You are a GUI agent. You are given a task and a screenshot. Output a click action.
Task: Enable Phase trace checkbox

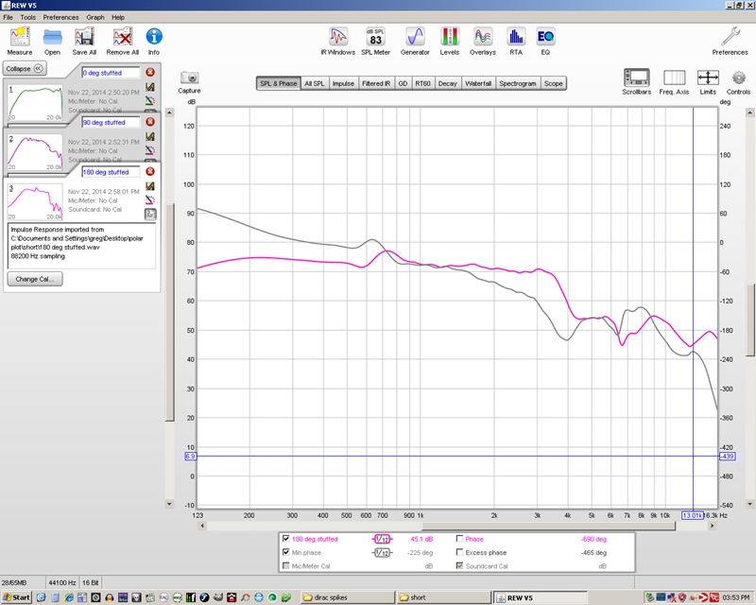459,539
